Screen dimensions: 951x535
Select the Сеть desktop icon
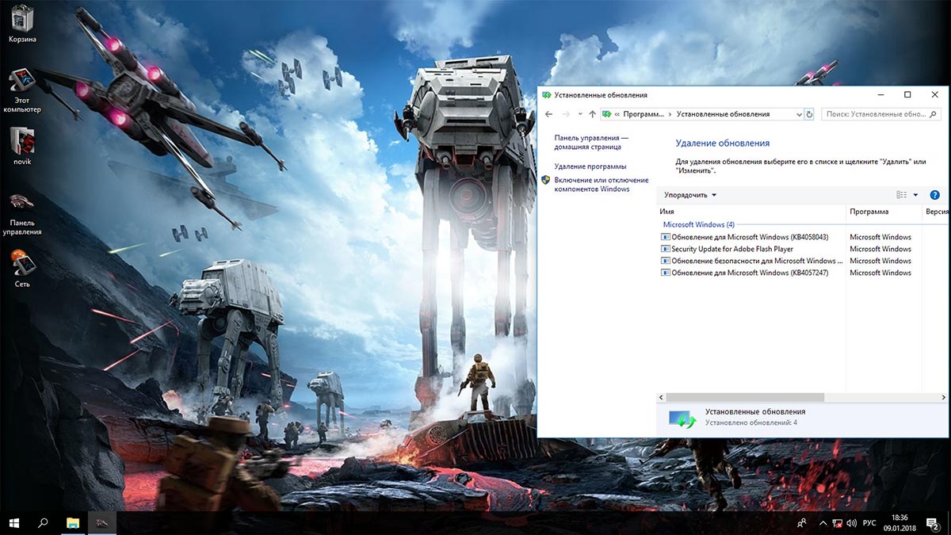pos(22,269)
